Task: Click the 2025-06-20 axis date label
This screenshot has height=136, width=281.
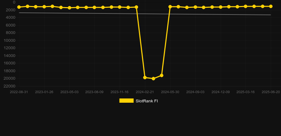Action: [271, 92]
